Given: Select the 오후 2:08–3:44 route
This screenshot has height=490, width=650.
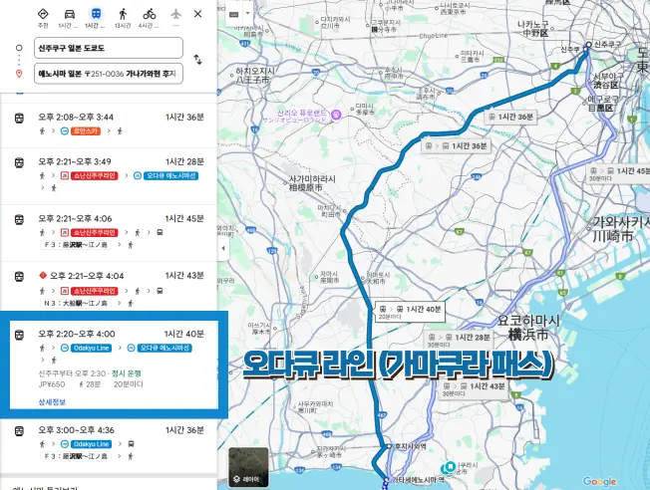Looking at the screenshot, I should pyautogui.click(x=109, y=124).
